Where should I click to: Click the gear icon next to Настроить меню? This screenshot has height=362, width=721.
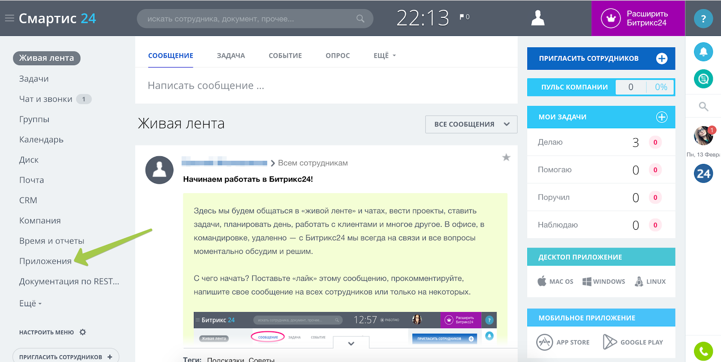click(83, 332)
